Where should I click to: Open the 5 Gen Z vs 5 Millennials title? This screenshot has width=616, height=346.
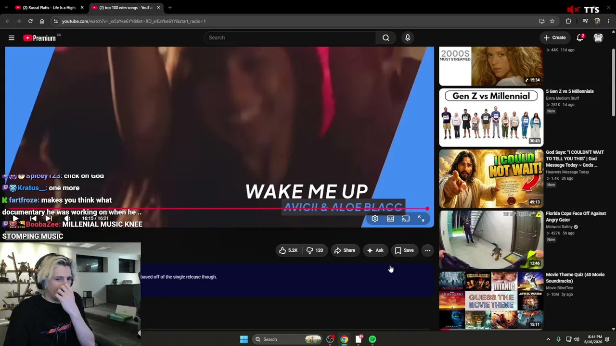click(570, 91)
